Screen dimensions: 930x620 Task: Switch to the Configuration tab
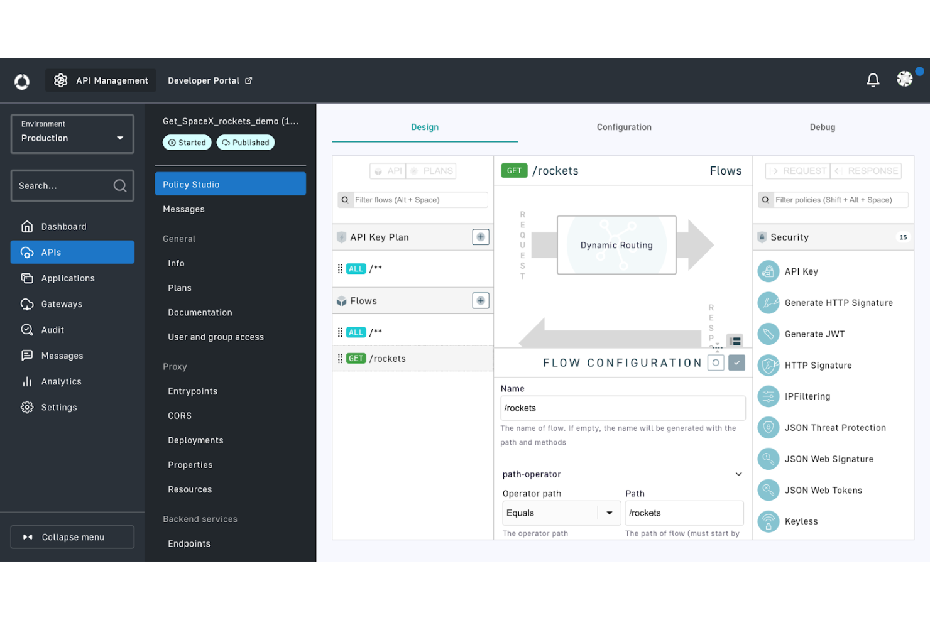[x=623, y=127]
